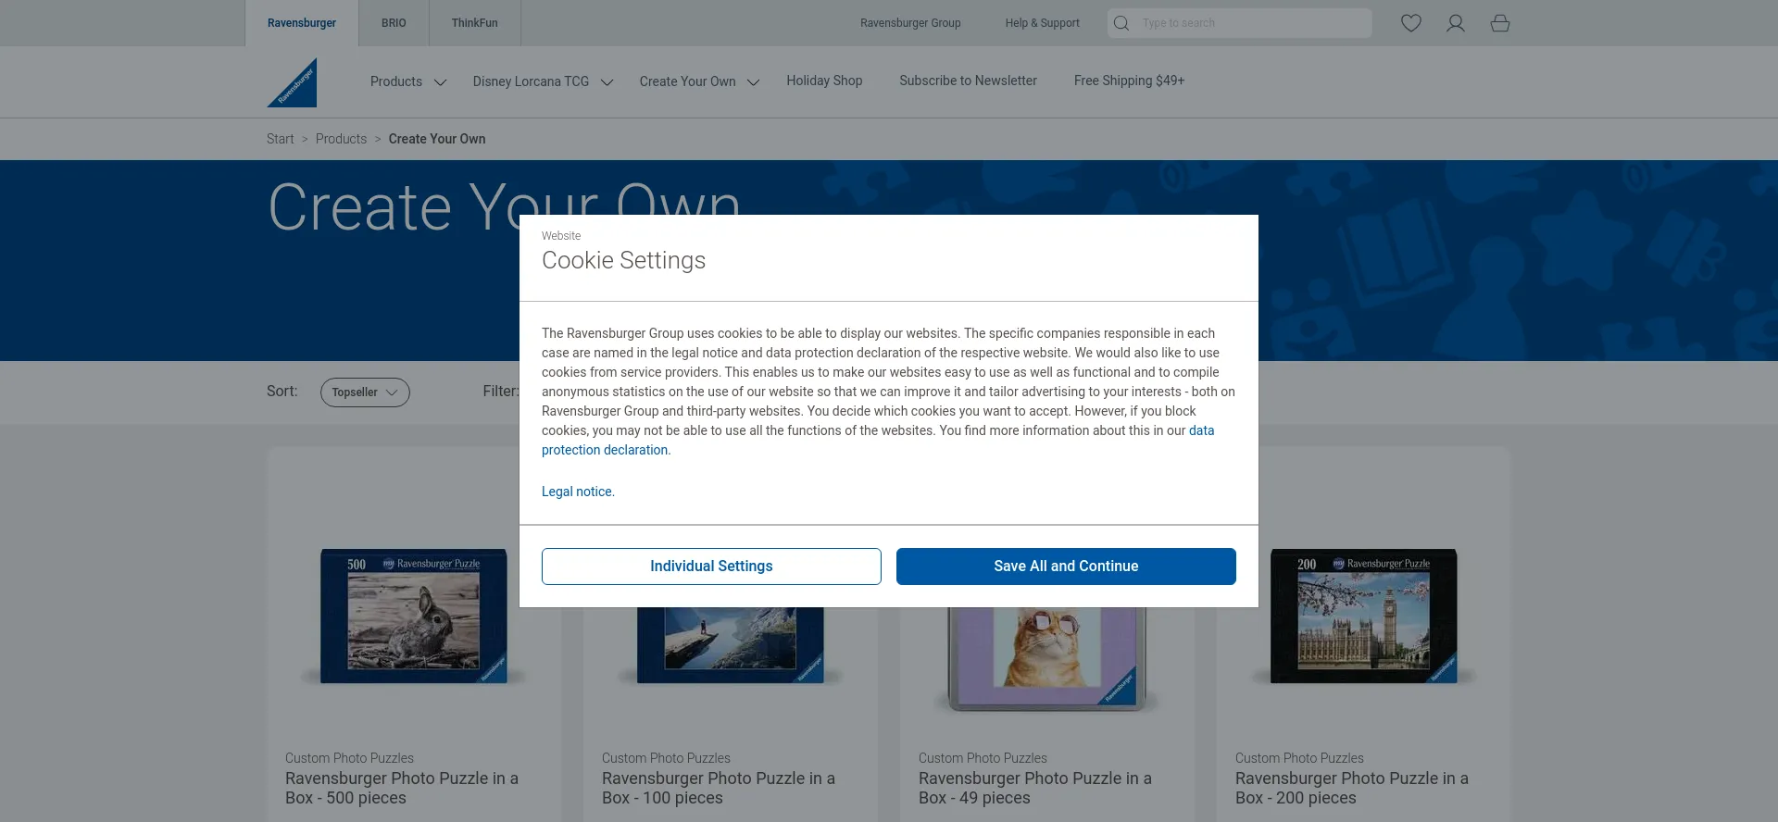Open the Products navigation item
The height and width of the screenshot is (822, 1778).
click(x=396, y=81)
